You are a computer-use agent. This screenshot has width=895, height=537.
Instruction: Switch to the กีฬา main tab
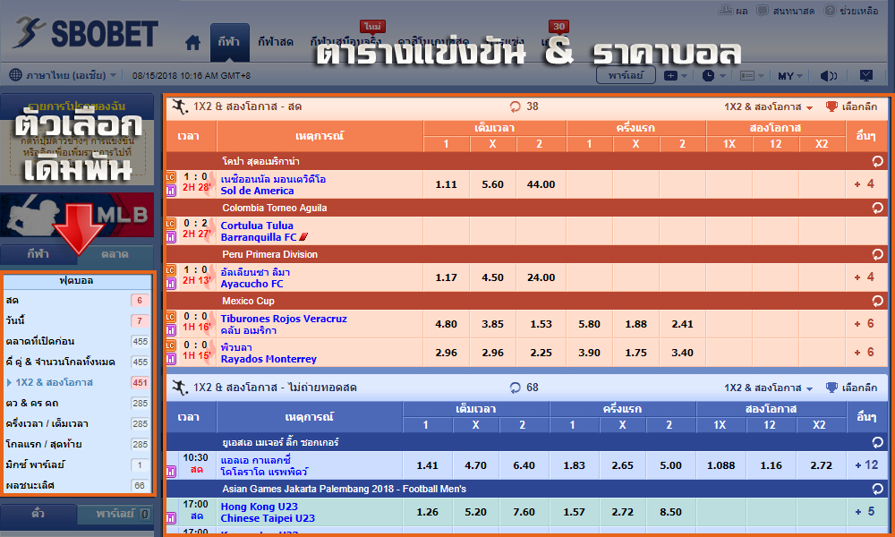click(x=229, y=42)
